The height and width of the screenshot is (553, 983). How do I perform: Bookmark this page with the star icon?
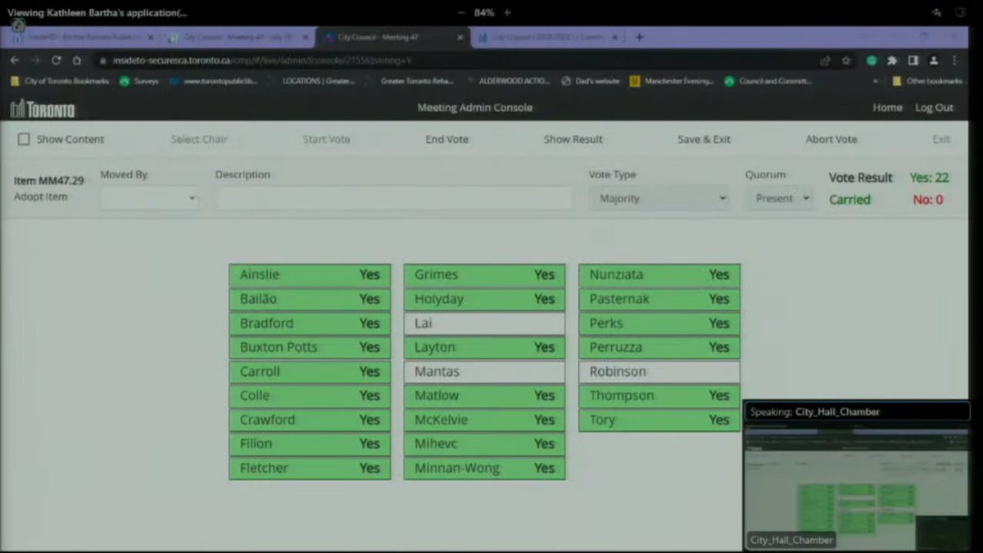click(845, 61)
